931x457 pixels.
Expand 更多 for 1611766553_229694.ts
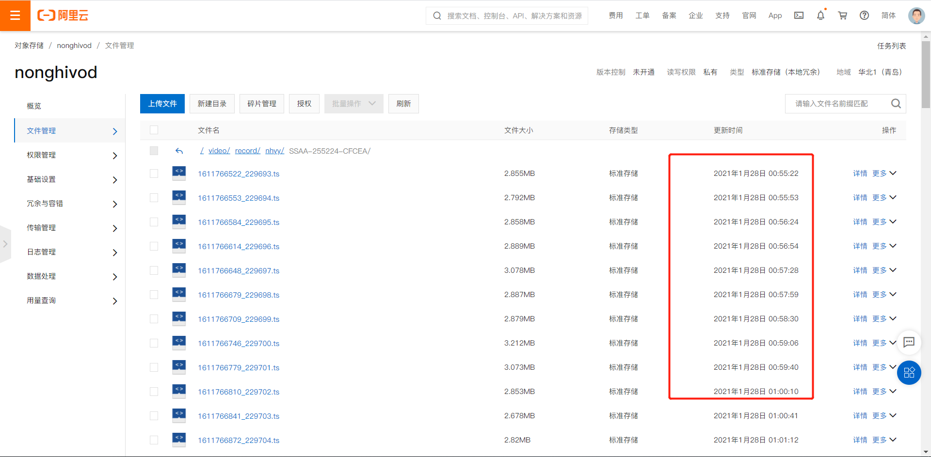(884, 198)
